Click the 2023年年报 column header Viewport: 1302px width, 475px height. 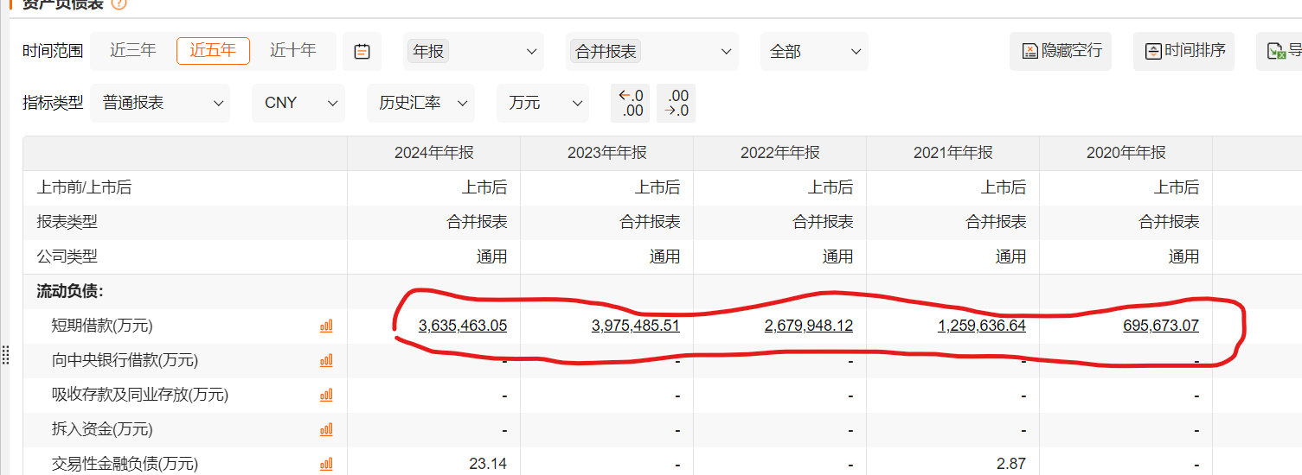(x=607, y=154)
